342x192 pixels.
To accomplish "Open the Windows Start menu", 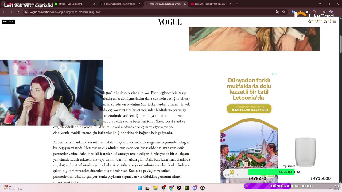I will pyautogui.click(x=140, y=188).
